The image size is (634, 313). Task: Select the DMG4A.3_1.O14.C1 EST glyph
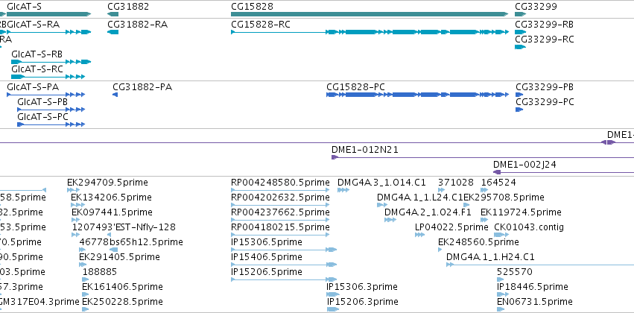click(343, 190)
